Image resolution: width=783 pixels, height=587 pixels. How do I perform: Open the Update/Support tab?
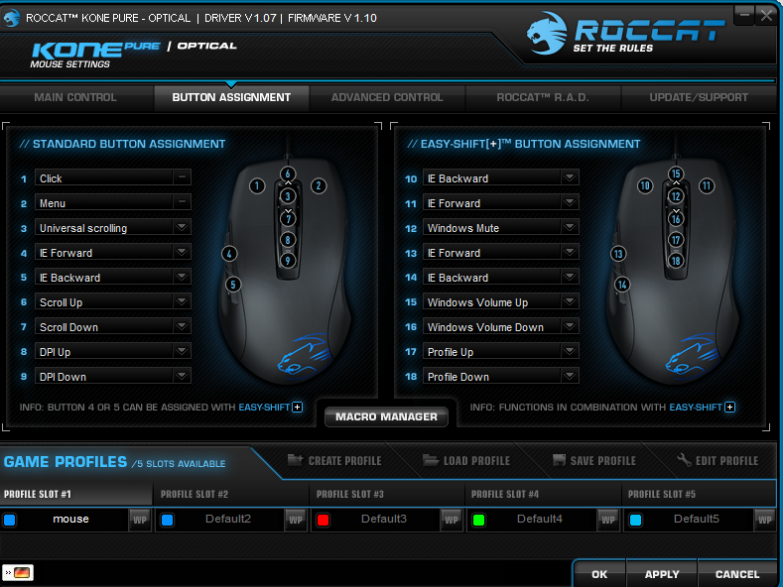coord(699,98)
